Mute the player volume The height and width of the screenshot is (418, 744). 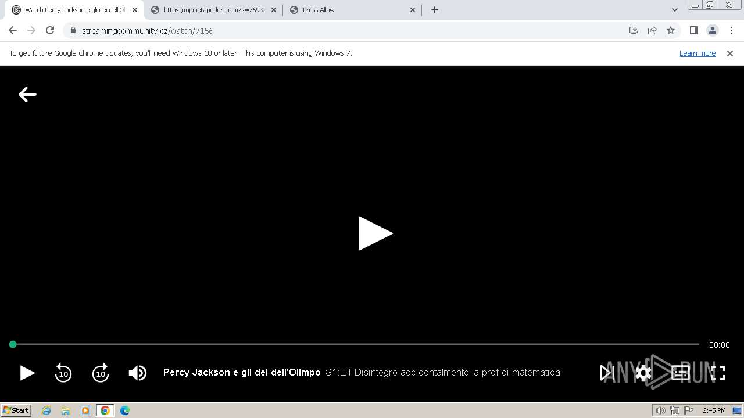coord(138,373)
